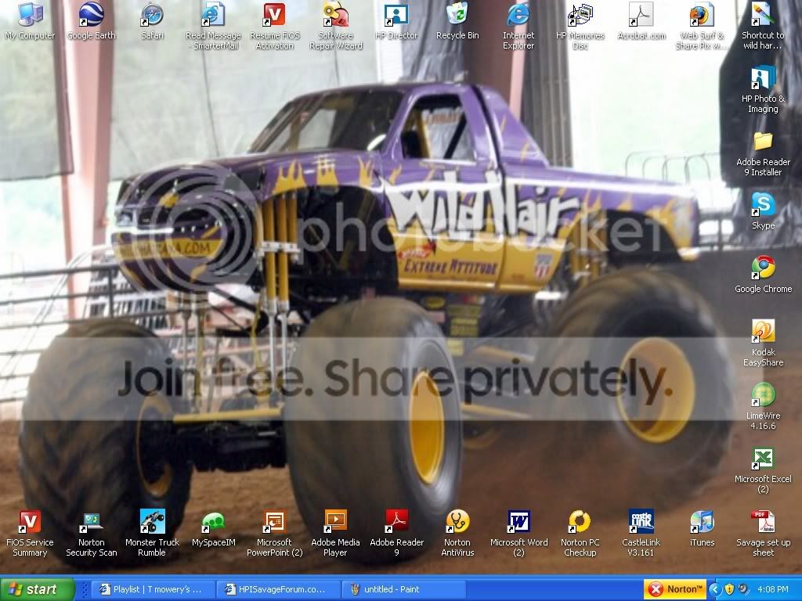Select the Software Repair Wizard icon

335,27
